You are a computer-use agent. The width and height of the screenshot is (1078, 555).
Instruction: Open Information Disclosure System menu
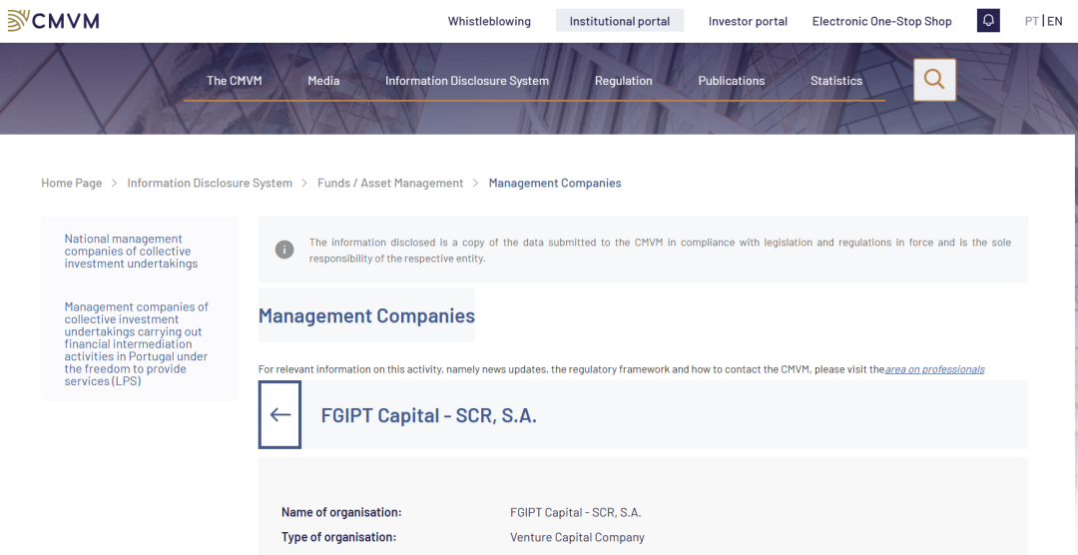[x=467, y=81]
